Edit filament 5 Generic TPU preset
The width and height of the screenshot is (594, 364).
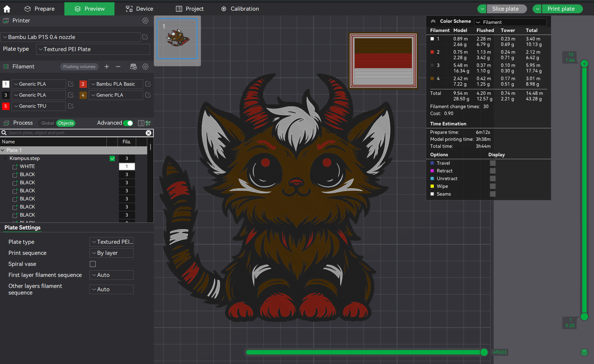point(71,106)
